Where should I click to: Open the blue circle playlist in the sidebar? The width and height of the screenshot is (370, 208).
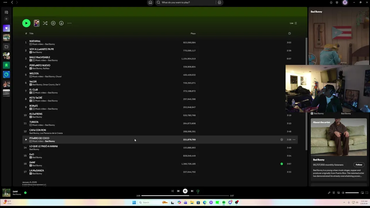pos(6,75)
